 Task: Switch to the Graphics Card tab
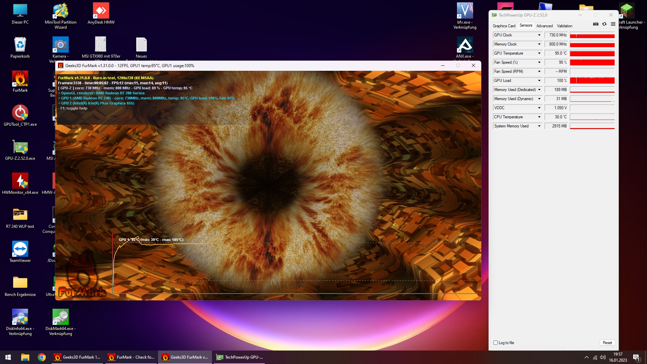504,26
